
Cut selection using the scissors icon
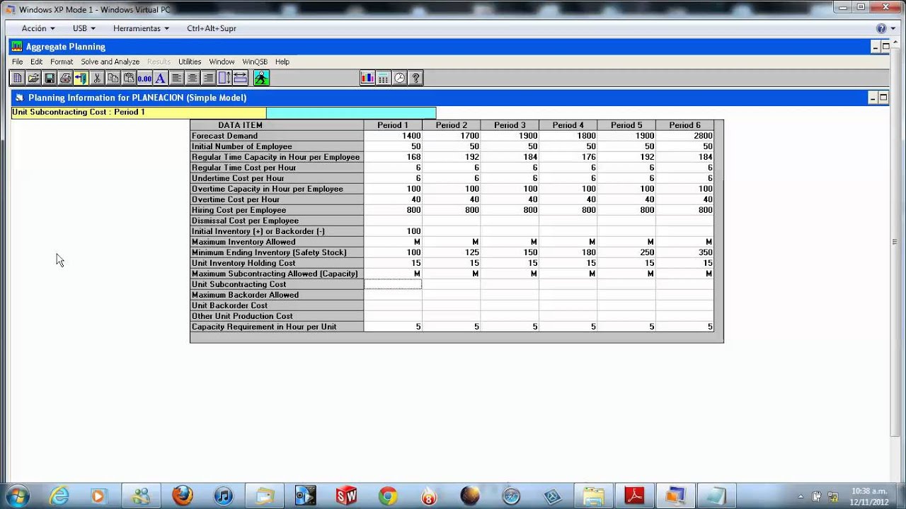click(x=97, y=78)
